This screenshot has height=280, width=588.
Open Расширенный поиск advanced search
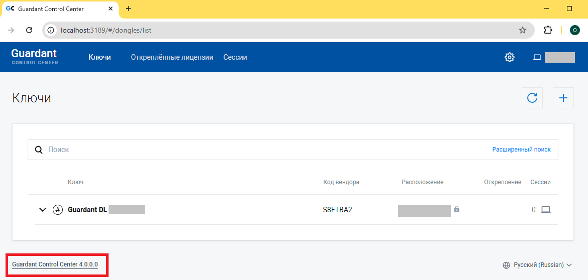pyautogui.click(x=521, y=150)
